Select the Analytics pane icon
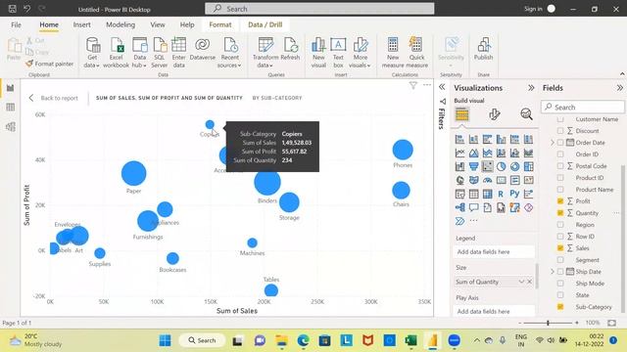 click(x=526, y=114)
